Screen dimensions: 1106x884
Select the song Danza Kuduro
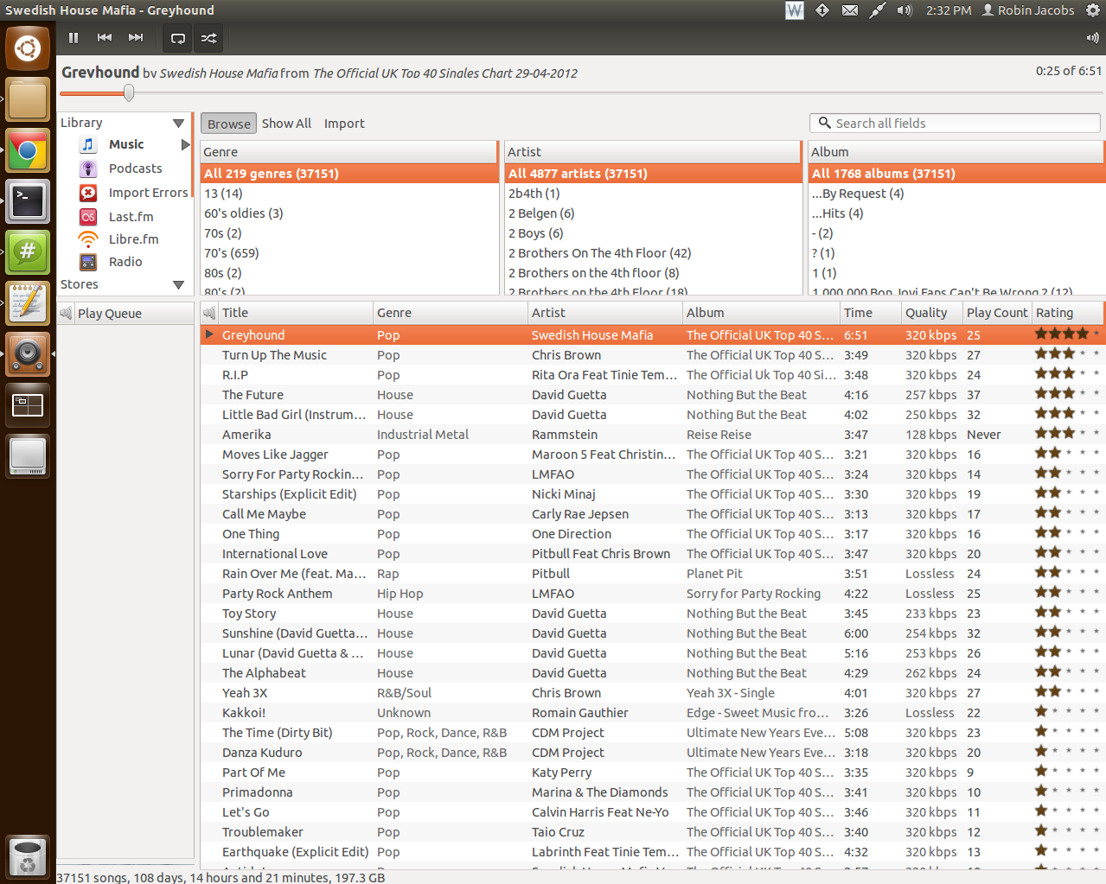coord(653,753)
